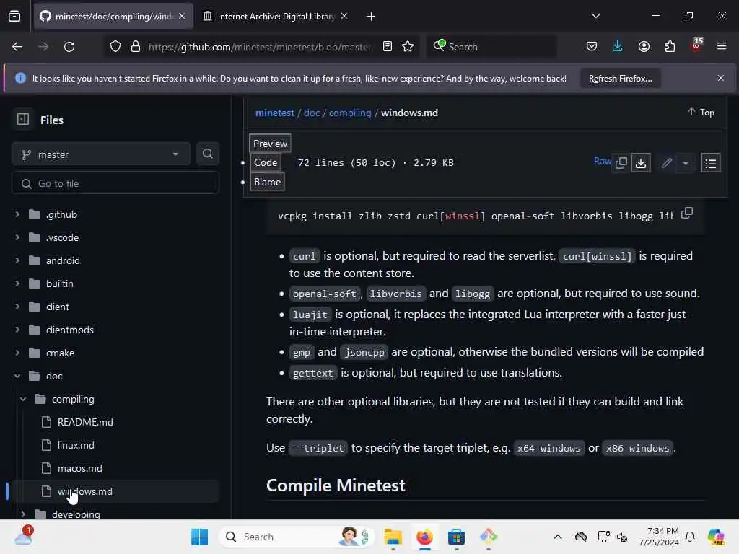Open the minetest breadcrumb link
This screenshot has height=554, width=739.
275,113
